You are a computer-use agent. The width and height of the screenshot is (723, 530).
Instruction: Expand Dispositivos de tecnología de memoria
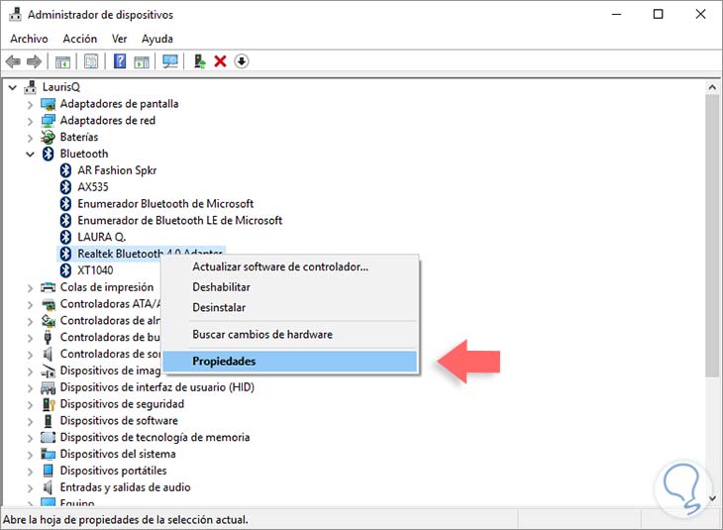point(30,438)
